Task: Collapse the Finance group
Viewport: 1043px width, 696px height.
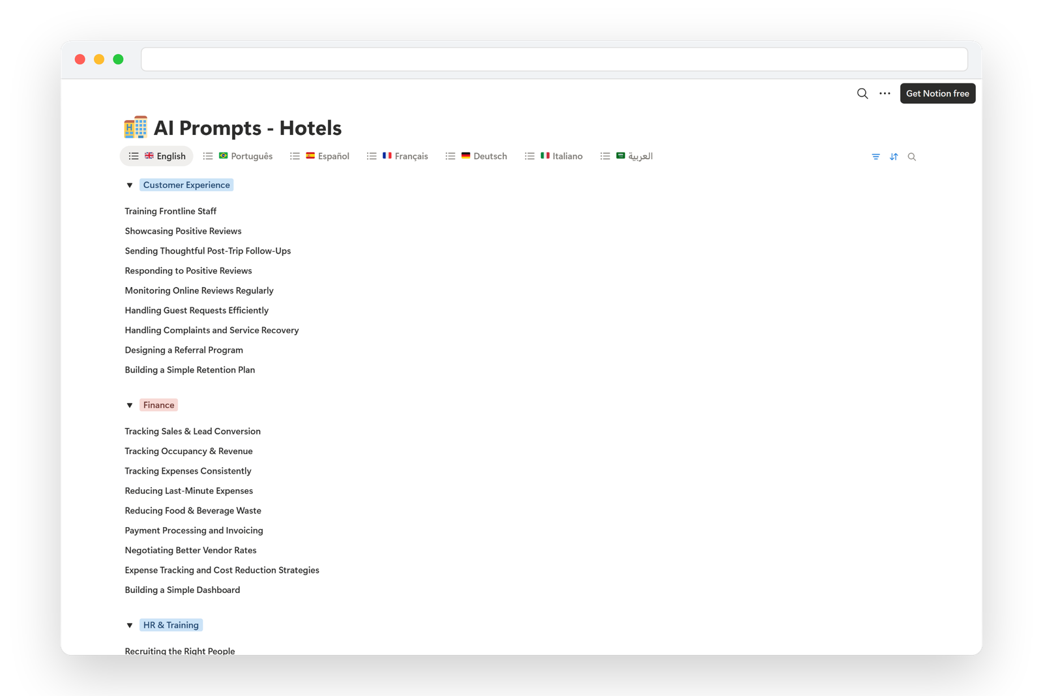Action: tap(130, 405)
